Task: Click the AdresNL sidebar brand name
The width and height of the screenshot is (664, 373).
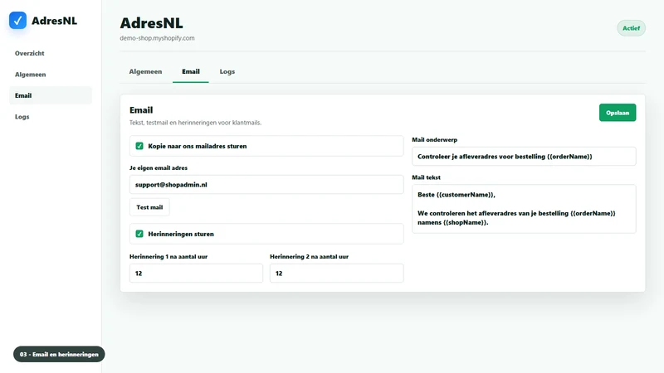Action: [x=54, y=21]
